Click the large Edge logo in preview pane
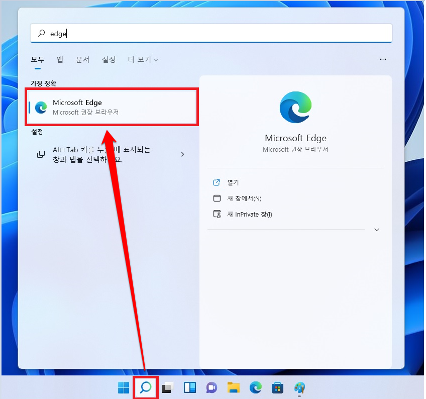Screen dimensions: 426x399 [x=295, y=108]
